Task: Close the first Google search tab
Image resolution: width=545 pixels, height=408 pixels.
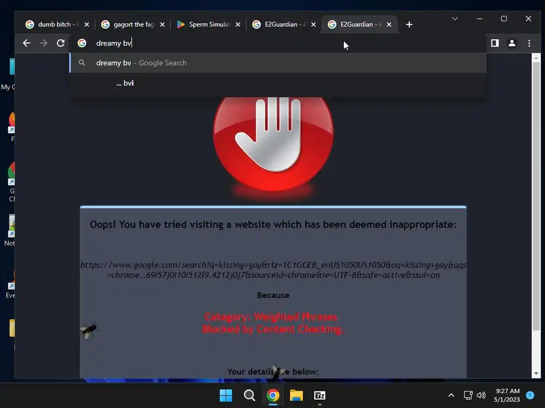Action: tap(87, 24)
